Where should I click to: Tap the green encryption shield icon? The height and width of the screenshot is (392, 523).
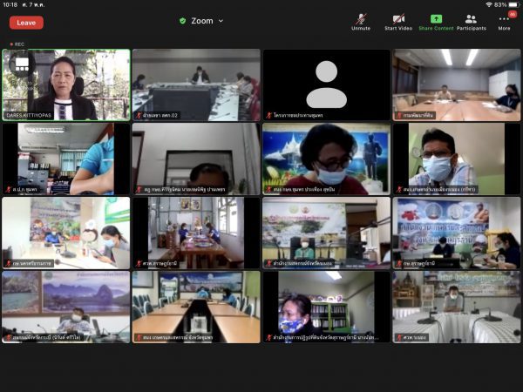(182, 20)
